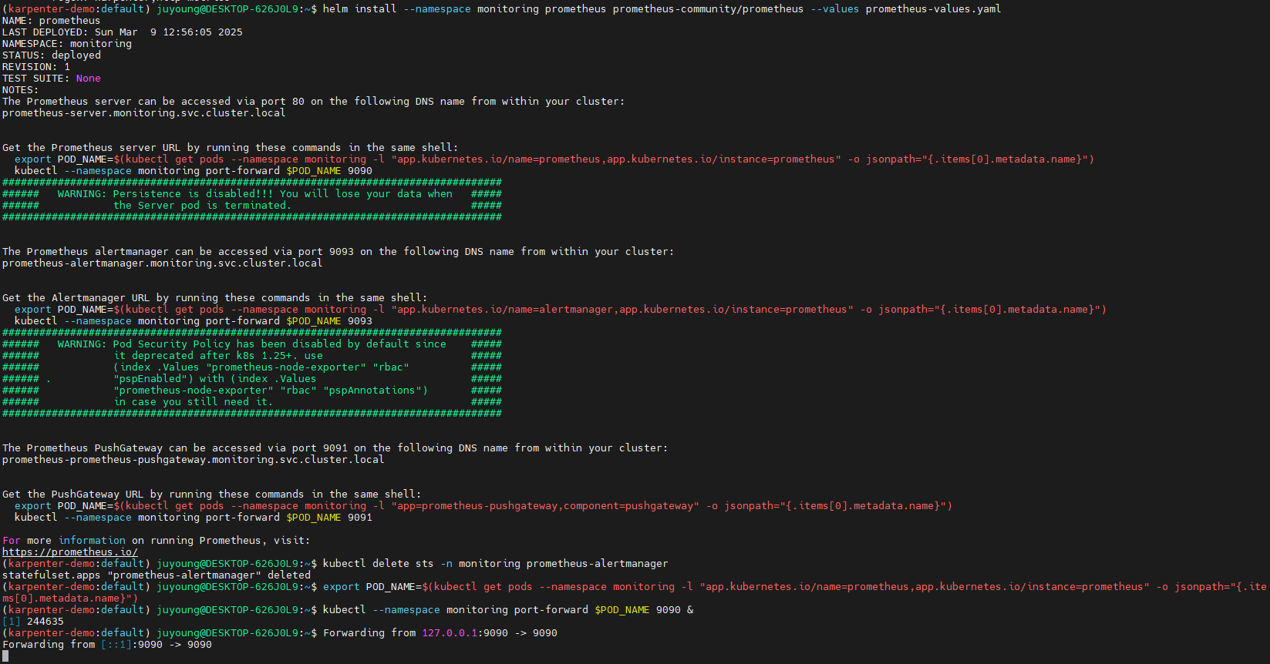Click 'The Prometheus PushGateway can be accessed' sentence
Image resolution: width=1270 pixels, height=664 pixels.
pos(335,448)
